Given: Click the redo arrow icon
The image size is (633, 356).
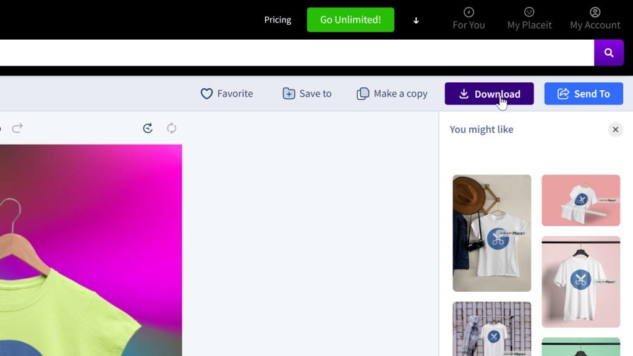Looking at the screenshot, I should click(x=17, y=129).
